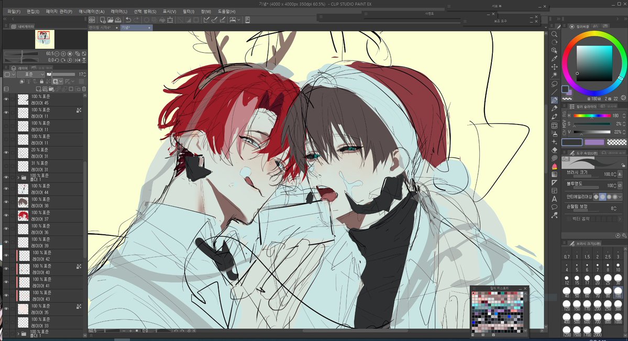Toggle visibility of 레이어 42
Screen dimensions: 628x341
click(x=6, y=256)
